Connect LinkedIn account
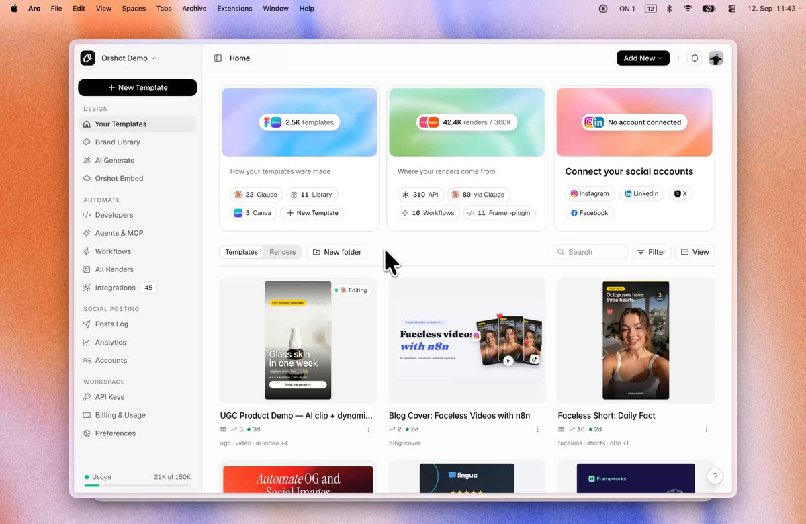The image size is (806, 524). (x=641, y=193)
